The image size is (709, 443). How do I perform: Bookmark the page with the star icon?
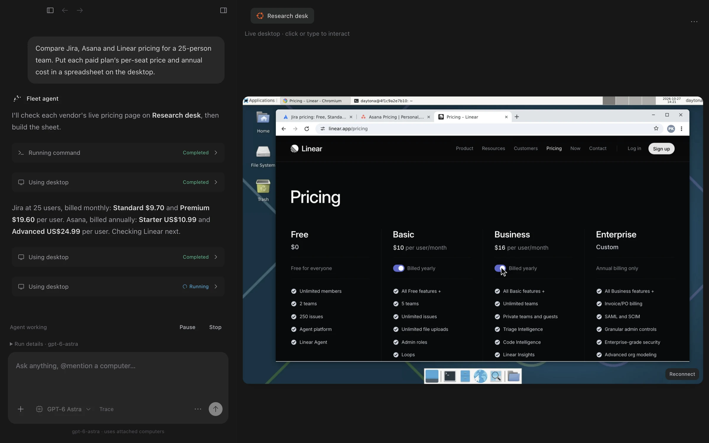pyautogui.click(x=656, y=128)
